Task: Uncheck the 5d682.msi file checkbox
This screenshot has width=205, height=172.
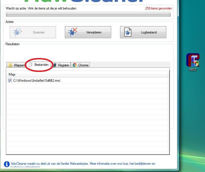Action: pyautogui.click(x=10, y=80)
